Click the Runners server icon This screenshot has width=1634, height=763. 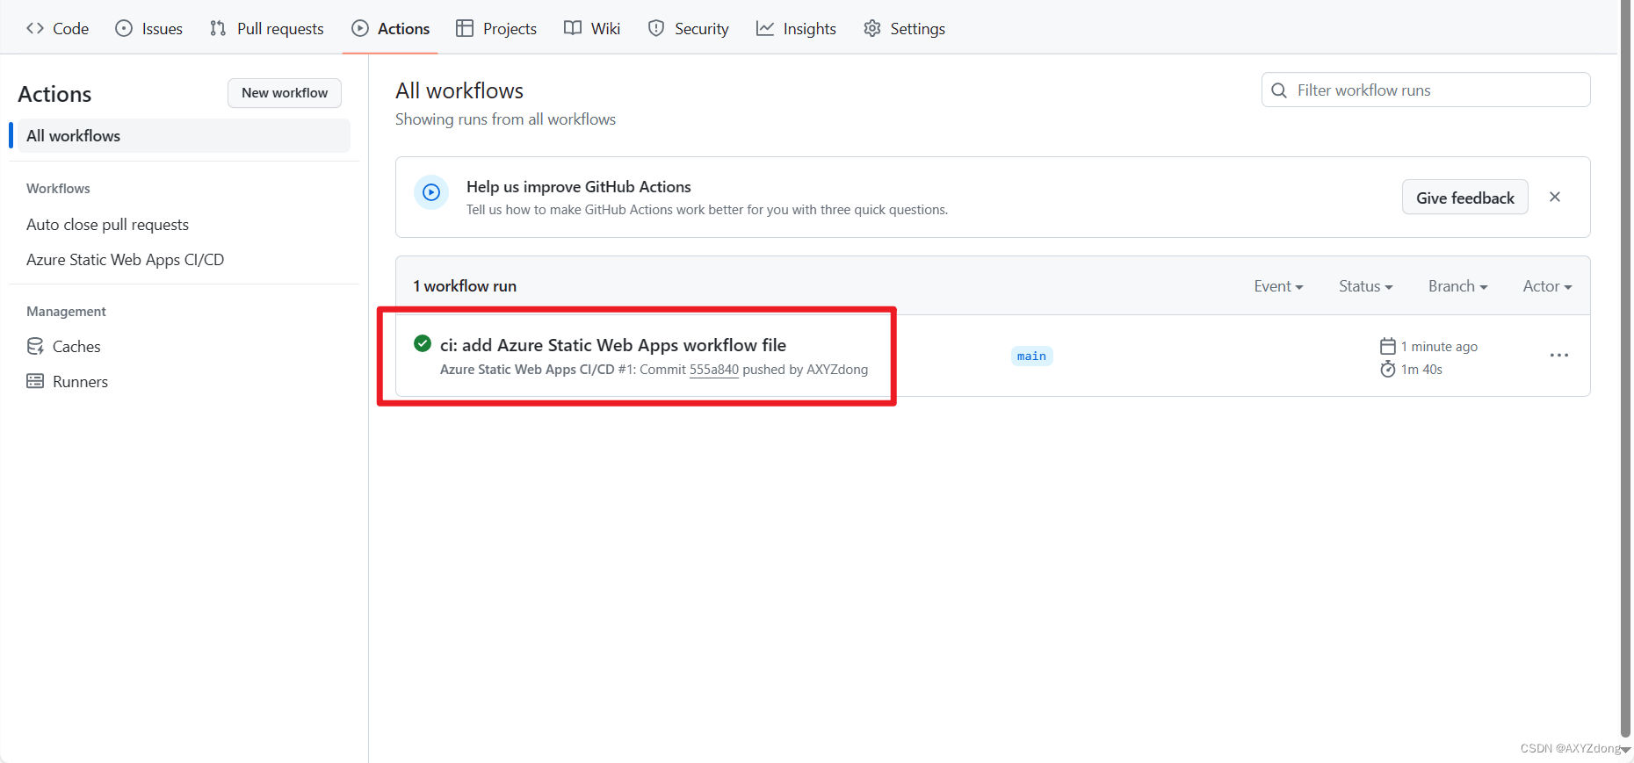point(35,381)
